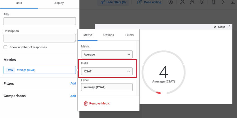The width and height of the screenshot is (237, 118).
Task: Open the Options tab in metric popup
Action: tap(108, 35)
